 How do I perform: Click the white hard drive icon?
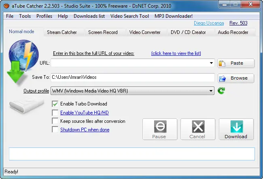(x=26, y=105)
